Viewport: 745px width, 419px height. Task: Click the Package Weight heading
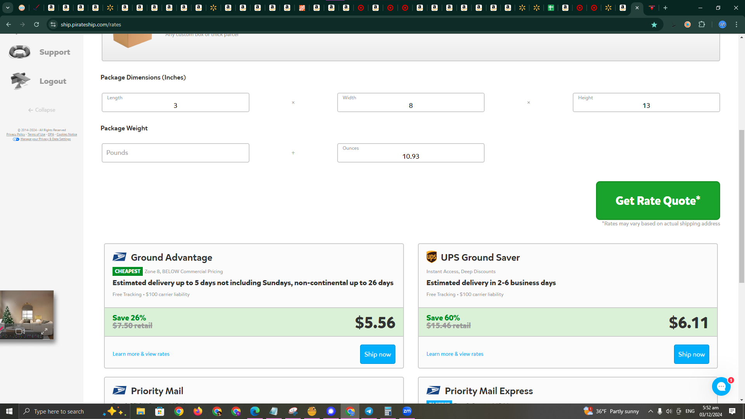tap(124, 128)
